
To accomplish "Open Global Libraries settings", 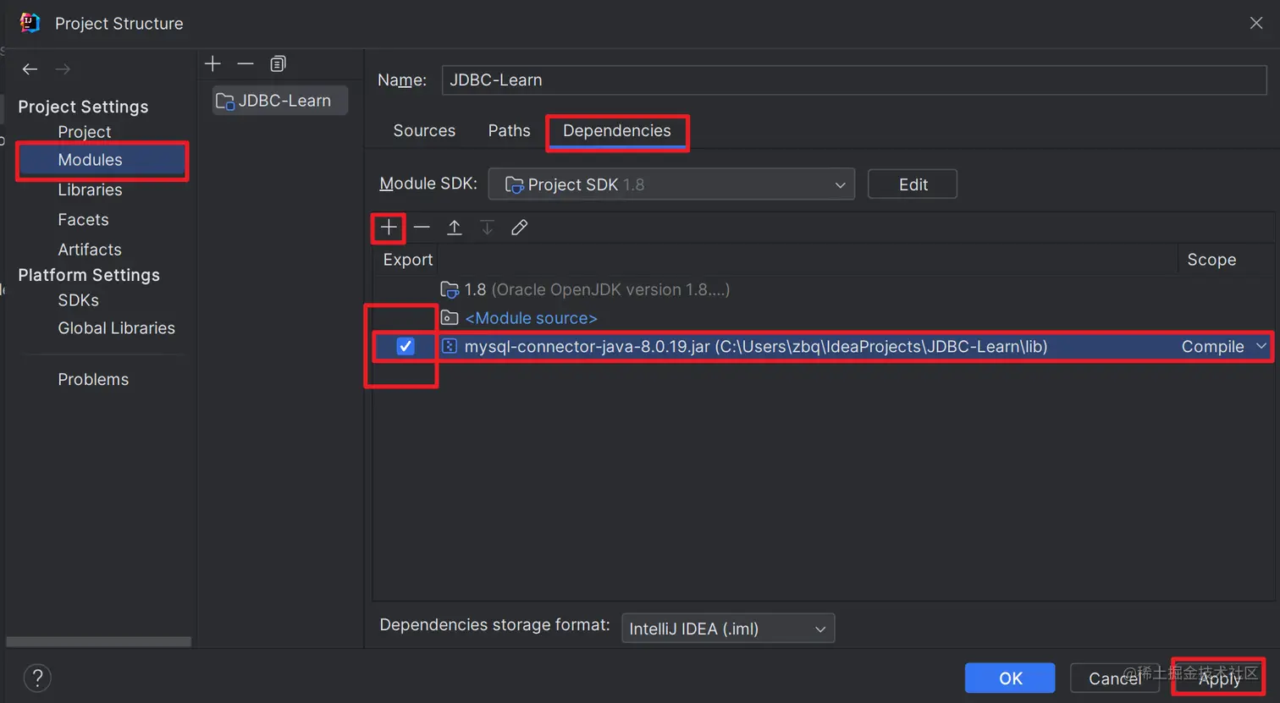I will pyautogui.click(x=116, y=328).
